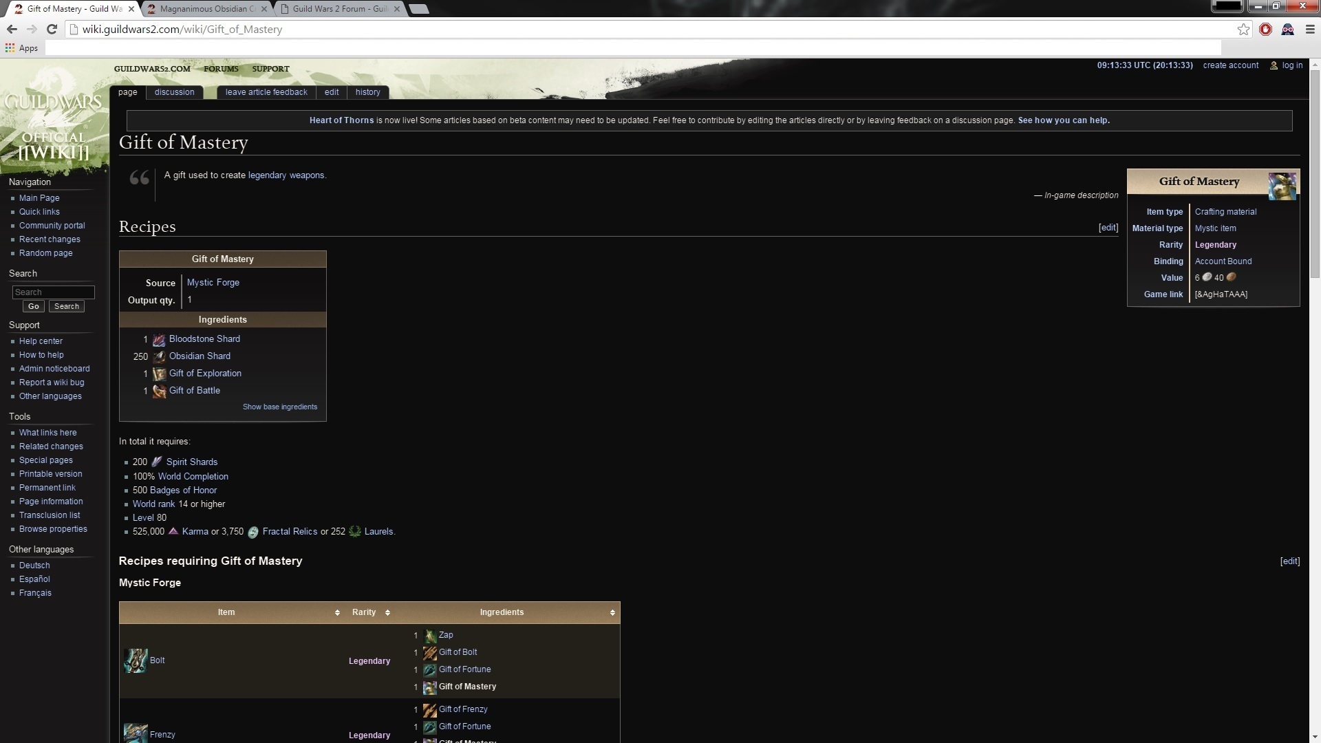The image size is (1321, 743).
Task: Click the Fractal Relics icon
Action: click(253, 532)
